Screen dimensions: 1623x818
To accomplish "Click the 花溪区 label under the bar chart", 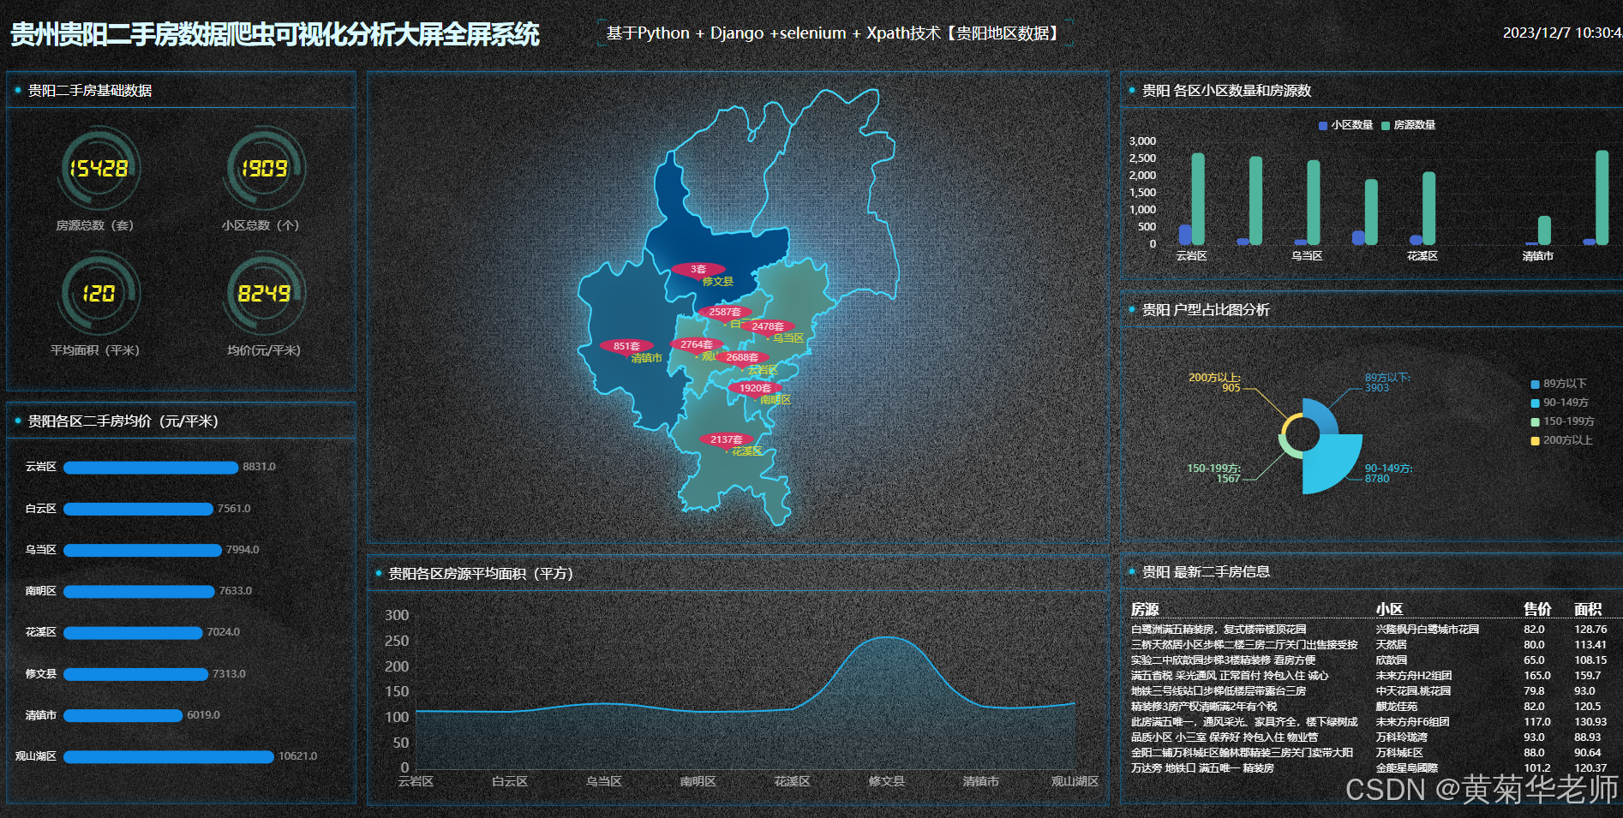I will [x=1422, y=256].
